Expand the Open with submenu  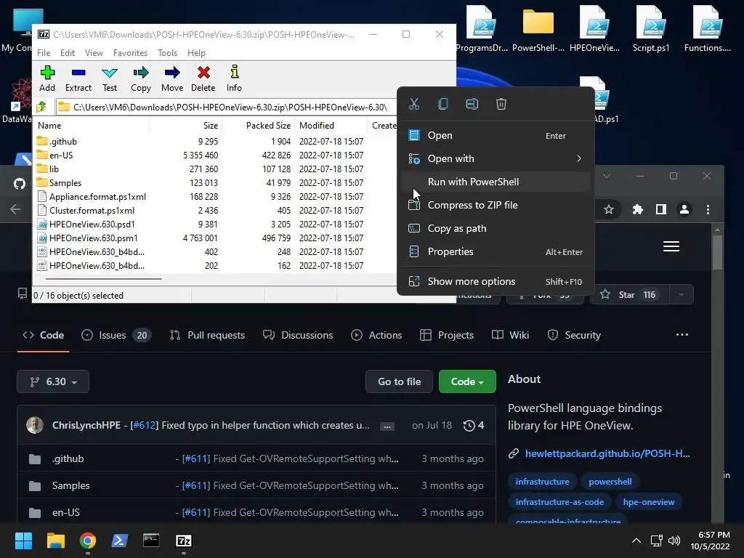pyautogui.click(x=496, y=158)
